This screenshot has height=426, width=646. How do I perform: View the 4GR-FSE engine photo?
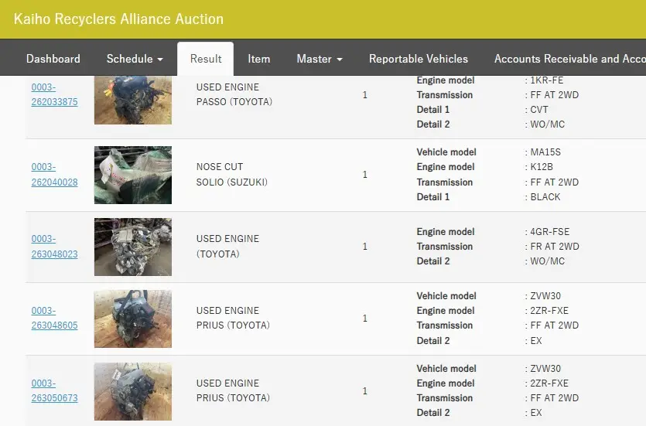(133, 247)
